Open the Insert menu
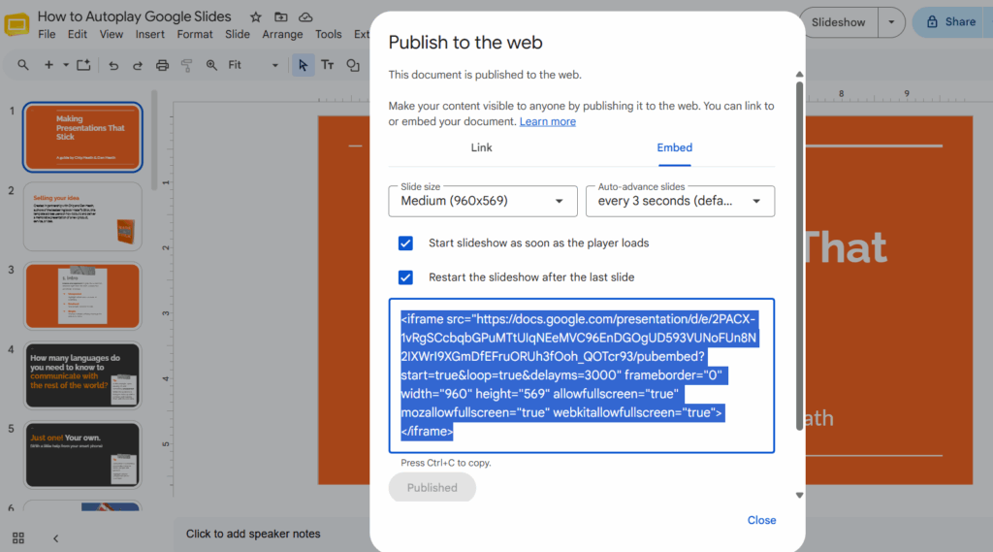 [150, 34]
